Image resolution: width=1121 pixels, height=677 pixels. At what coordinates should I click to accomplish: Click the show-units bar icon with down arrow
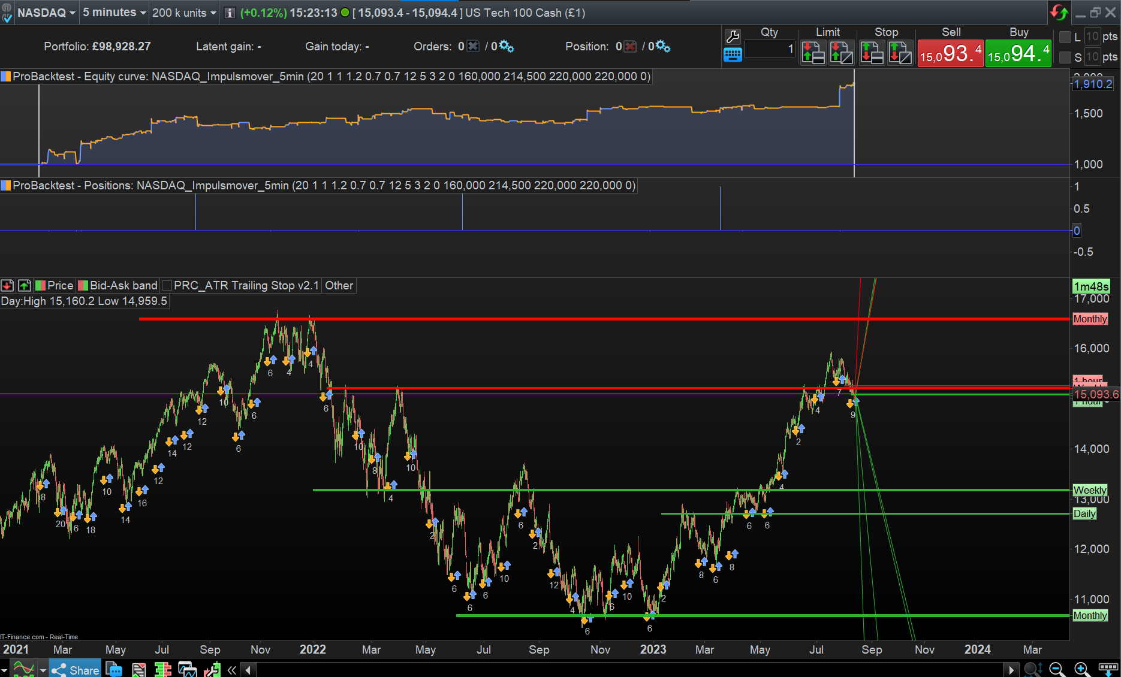click(x=1108, y=669)
